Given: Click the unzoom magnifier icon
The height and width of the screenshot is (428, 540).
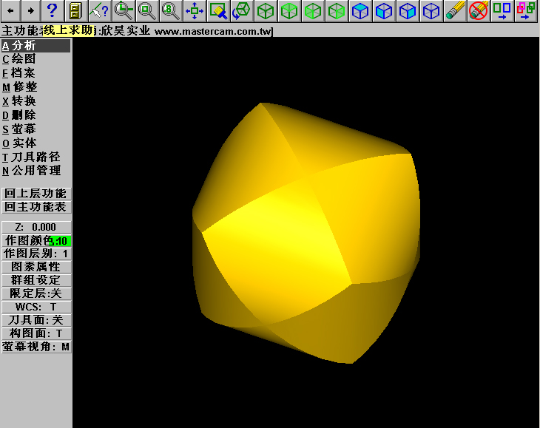Looking at the screenshot, I should click(x=146, y=10).
